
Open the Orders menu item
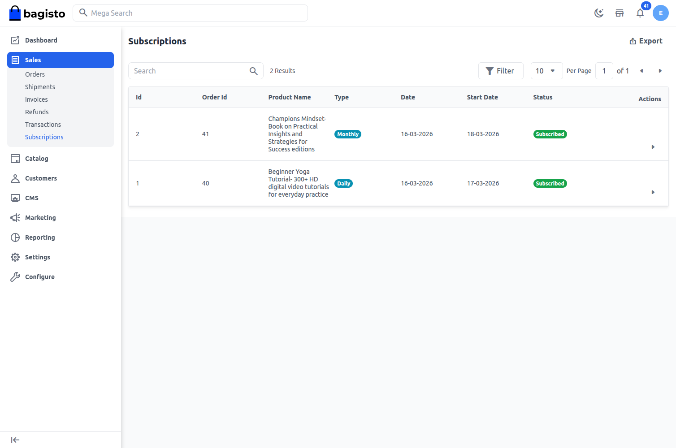click(35, 74)
